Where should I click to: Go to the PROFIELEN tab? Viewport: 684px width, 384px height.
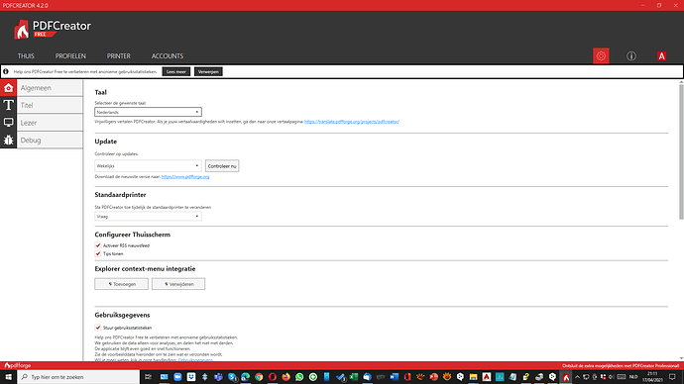click(70, 56)
